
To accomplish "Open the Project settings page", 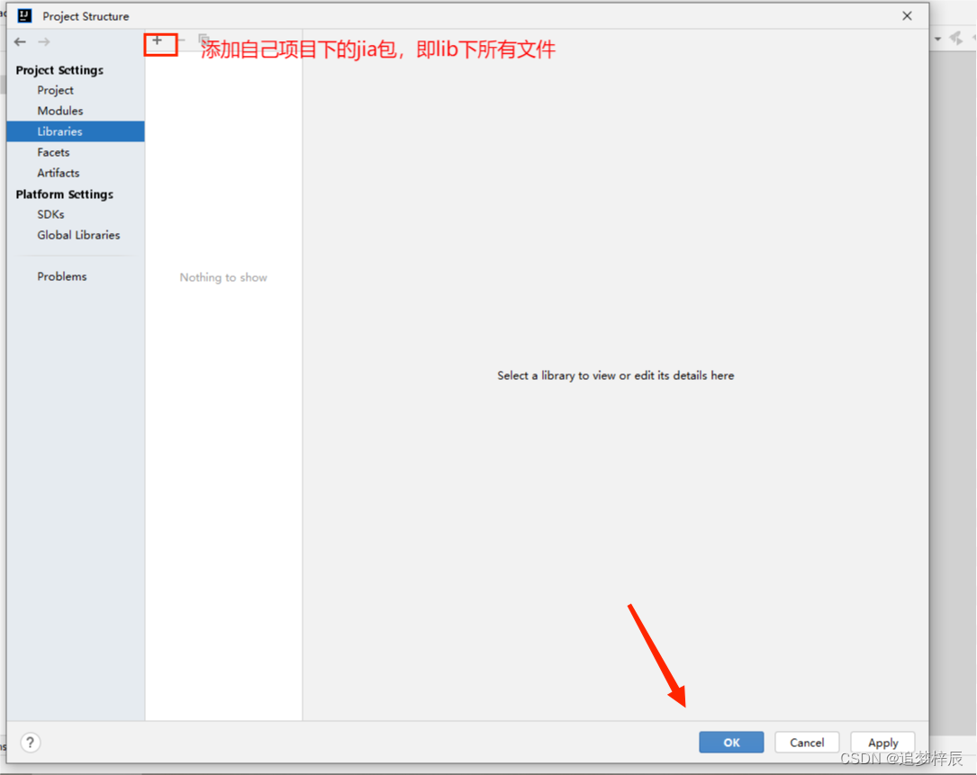I will [55, 90].
